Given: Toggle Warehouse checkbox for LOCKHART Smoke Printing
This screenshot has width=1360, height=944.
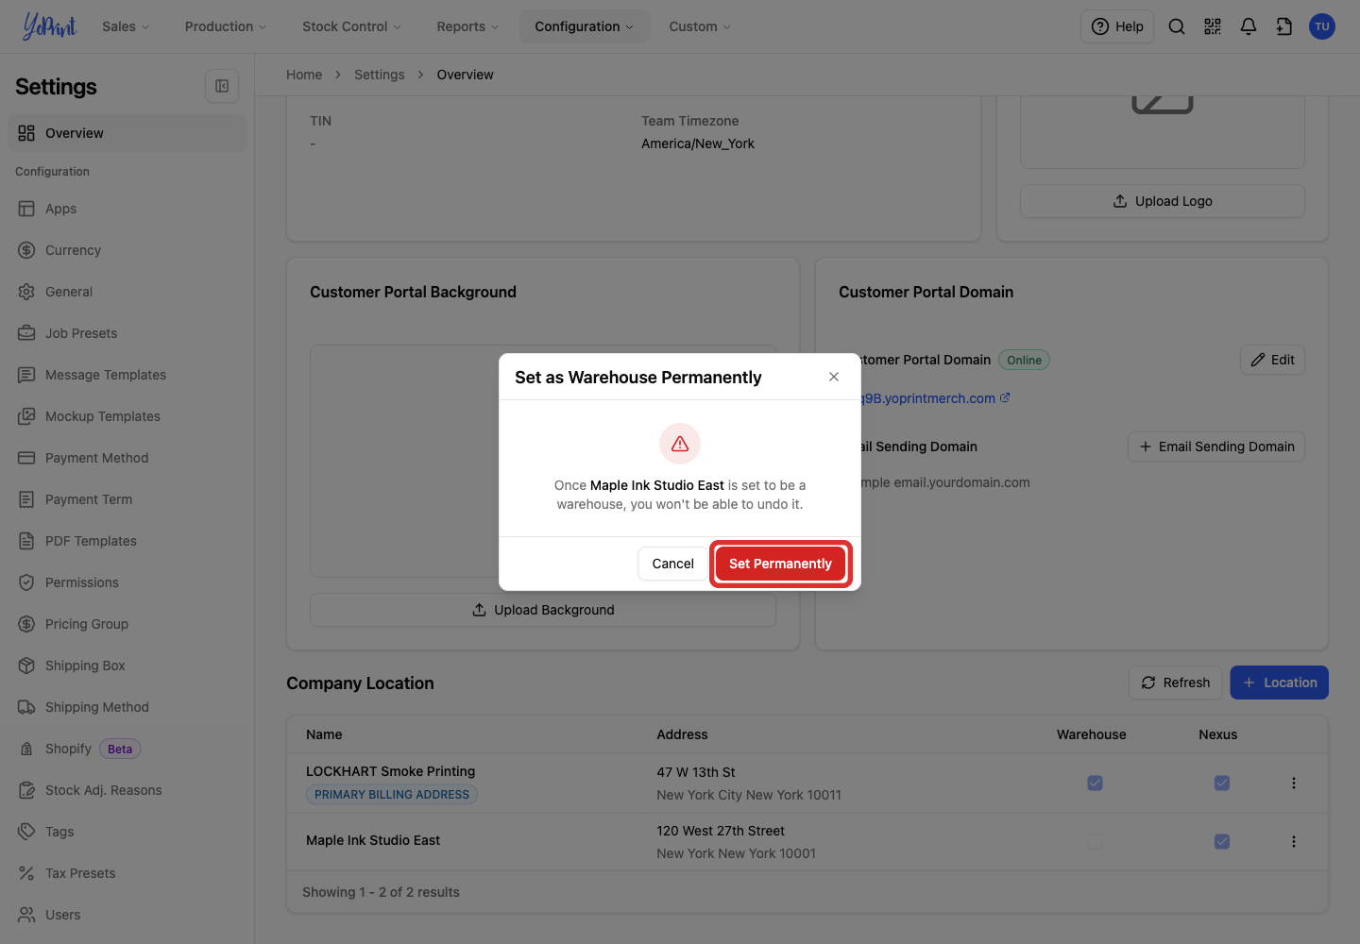Looking at the screenshot, I should [1095, 783].
